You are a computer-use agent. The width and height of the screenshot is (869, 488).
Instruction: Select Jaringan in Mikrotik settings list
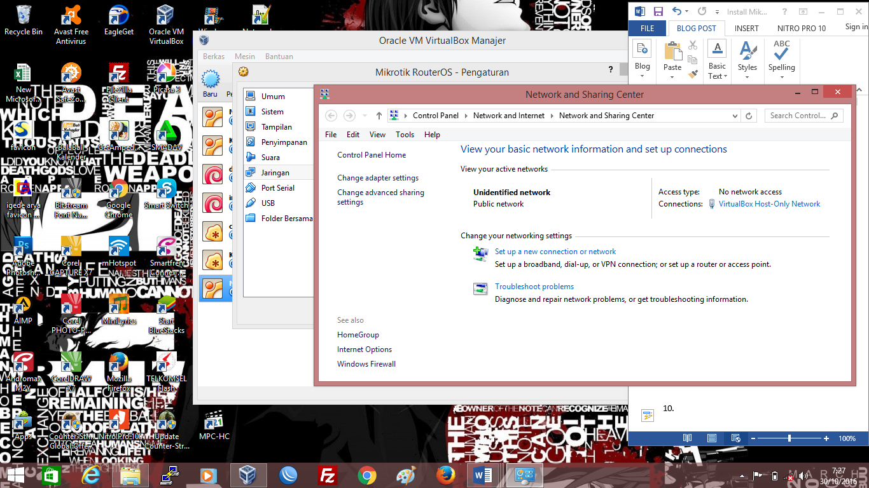click(279, 173)
